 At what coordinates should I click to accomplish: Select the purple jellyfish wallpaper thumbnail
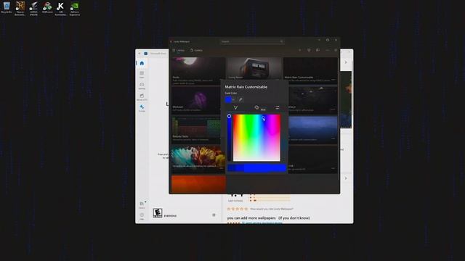coord(196,100)
